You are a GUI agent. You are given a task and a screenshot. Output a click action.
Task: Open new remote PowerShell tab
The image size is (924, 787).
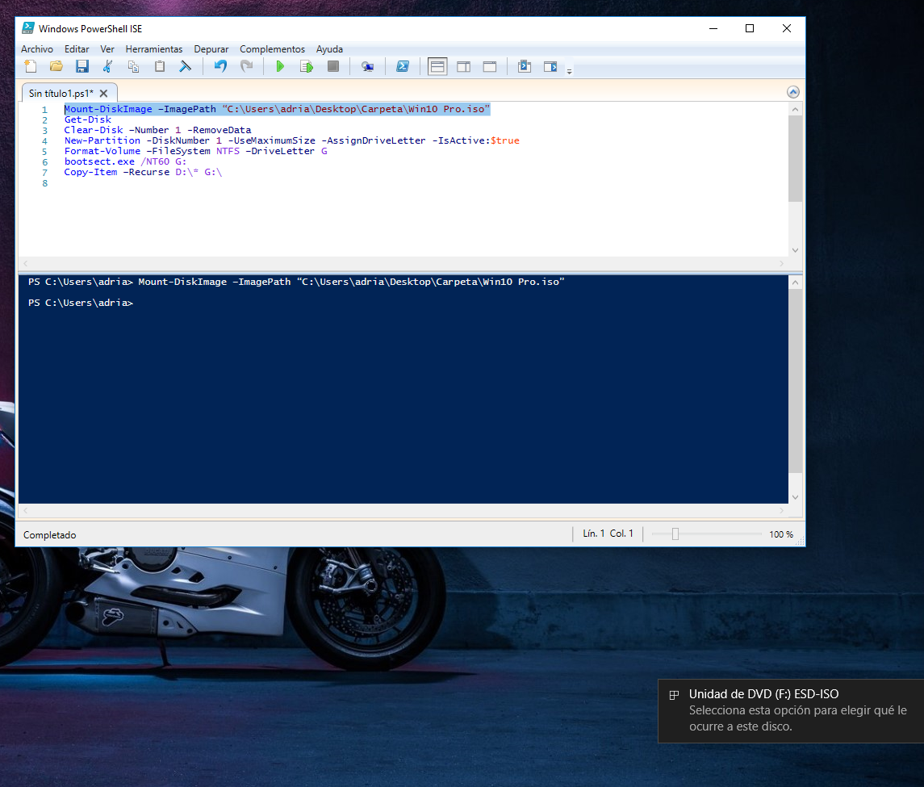click(x=368, y=67)
